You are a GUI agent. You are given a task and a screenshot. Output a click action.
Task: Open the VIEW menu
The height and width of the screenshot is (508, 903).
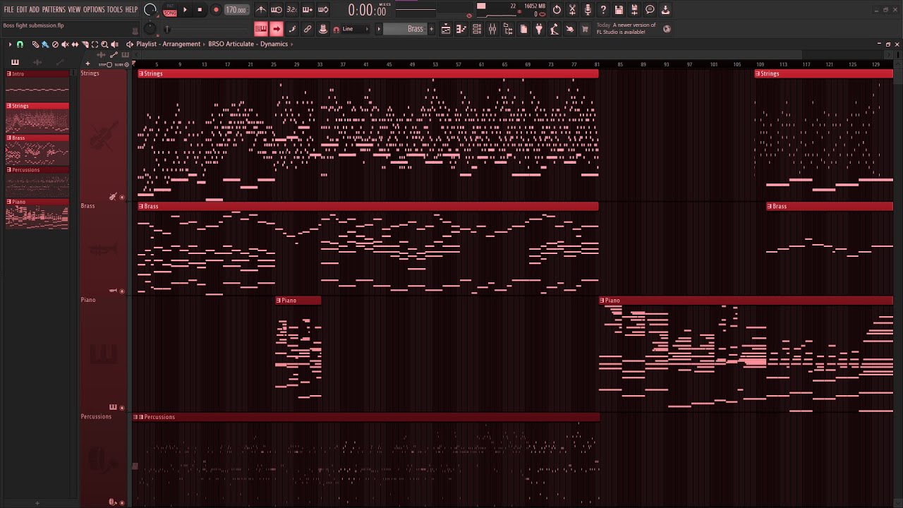click(74, 10)
